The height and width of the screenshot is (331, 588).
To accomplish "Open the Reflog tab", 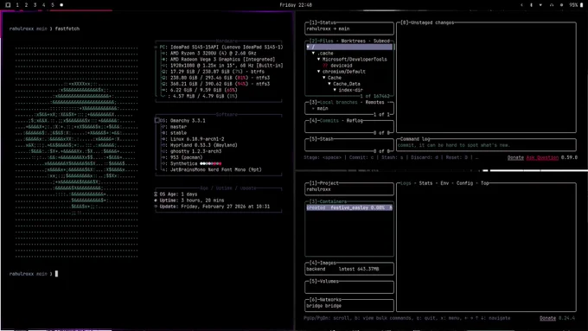I will [x=355, y=121].
